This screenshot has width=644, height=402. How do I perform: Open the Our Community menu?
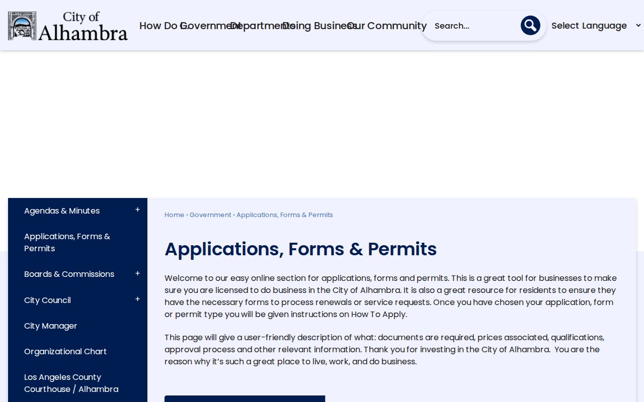pyautogui.click(x=387, y=26)
